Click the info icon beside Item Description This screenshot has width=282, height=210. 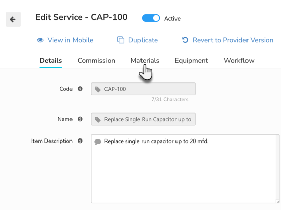80,141
